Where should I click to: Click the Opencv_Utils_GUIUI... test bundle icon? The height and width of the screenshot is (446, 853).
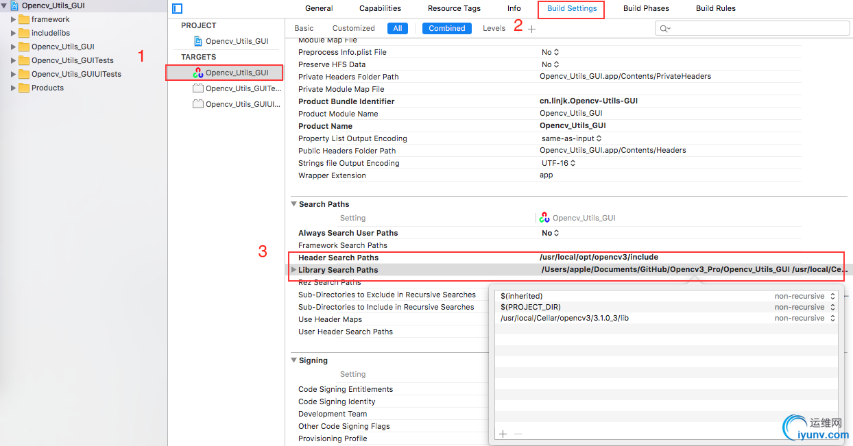pyautogui.click(x=198, y=104)
